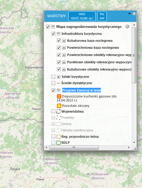Enable RDLP layer checkbox
The image size is (142, 188).
click(x=53, y=143)
